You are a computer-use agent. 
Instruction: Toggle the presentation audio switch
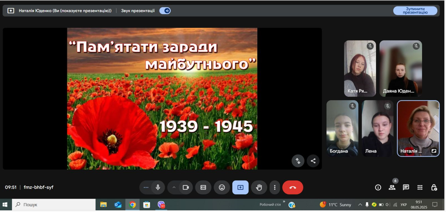[x=165, y=11]
